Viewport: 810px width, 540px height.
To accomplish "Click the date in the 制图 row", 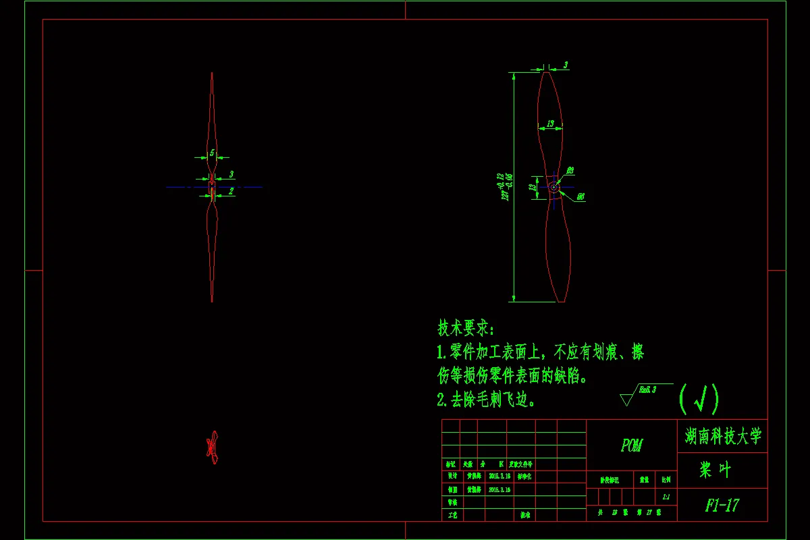I will click(x=500, y=489).
